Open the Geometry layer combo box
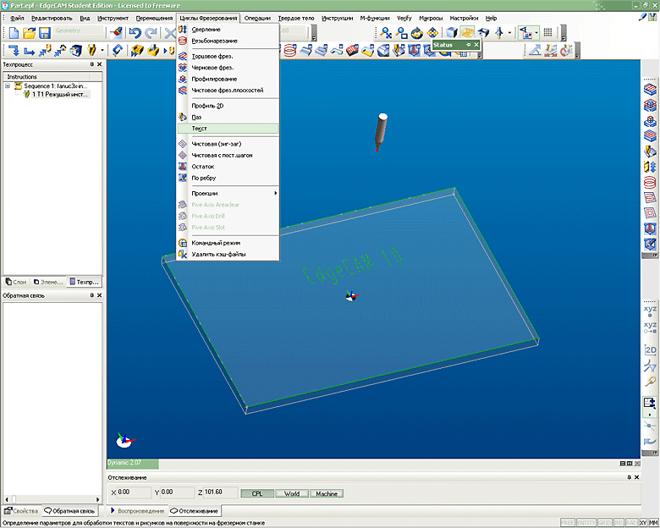Viewport: 660px width, 528px height. (79, 30)
